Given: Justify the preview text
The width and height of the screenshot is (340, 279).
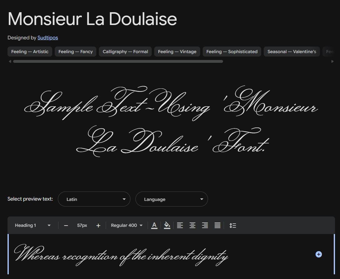Looking at the screenshot, I should 217,225.
